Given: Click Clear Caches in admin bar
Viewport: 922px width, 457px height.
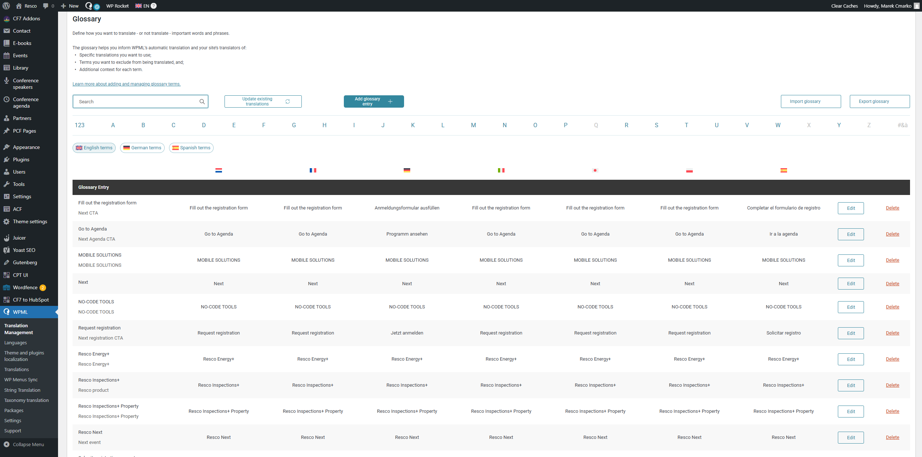Looking at the screenshot, I should (844, 6).
